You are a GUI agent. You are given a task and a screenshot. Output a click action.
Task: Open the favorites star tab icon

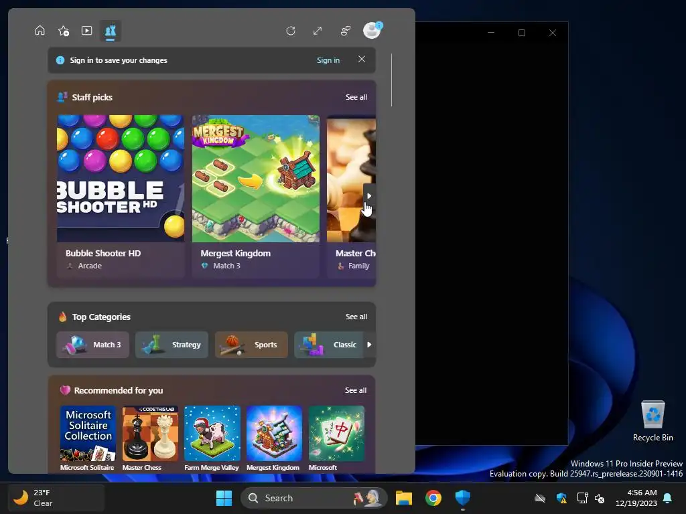64,31
